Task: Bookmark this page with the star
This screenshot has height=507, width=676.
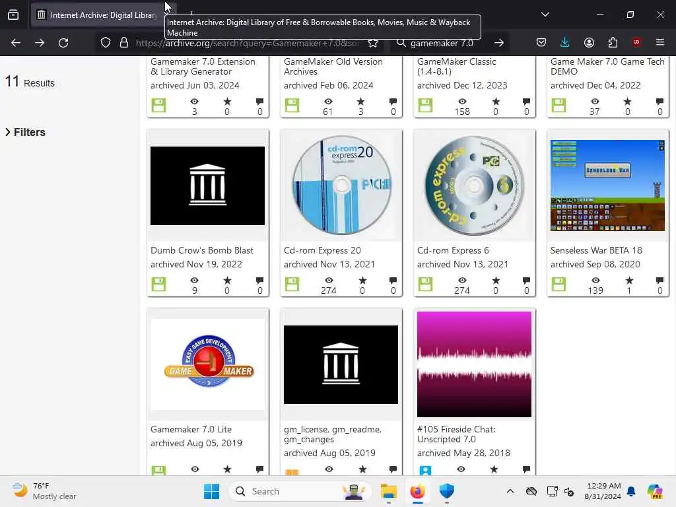Action: (x=373, y=43)
